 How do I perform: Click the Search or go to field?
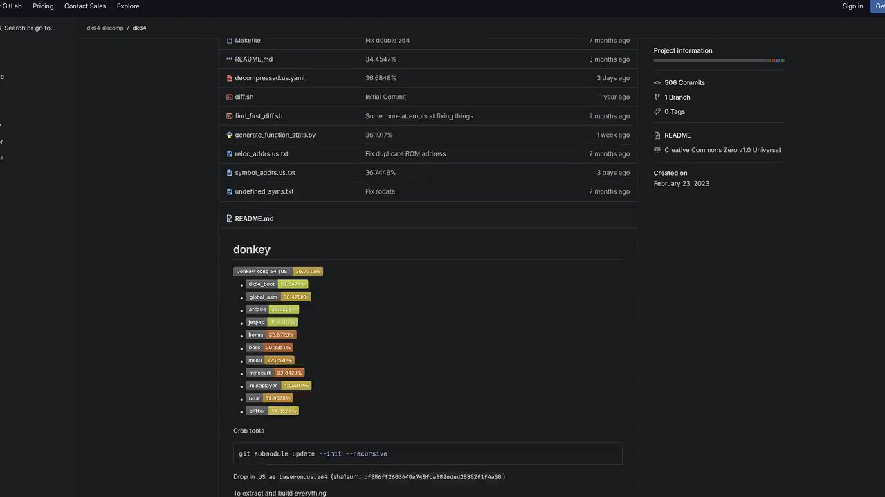tap(30, 28)
